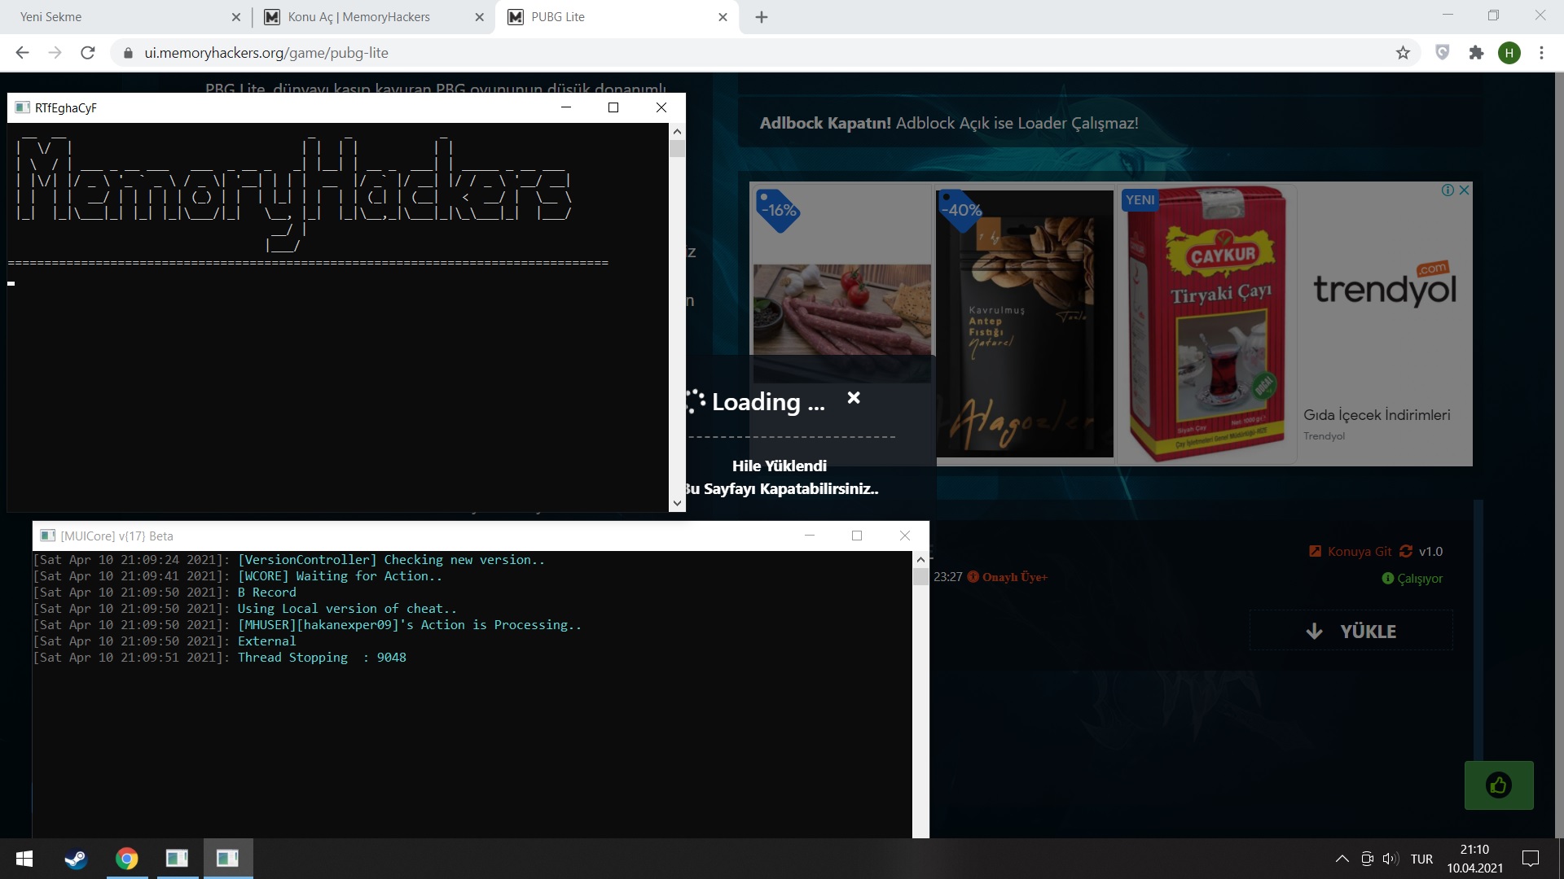Click the Onaylı Üye+ badge

[x=1008, y=577]
